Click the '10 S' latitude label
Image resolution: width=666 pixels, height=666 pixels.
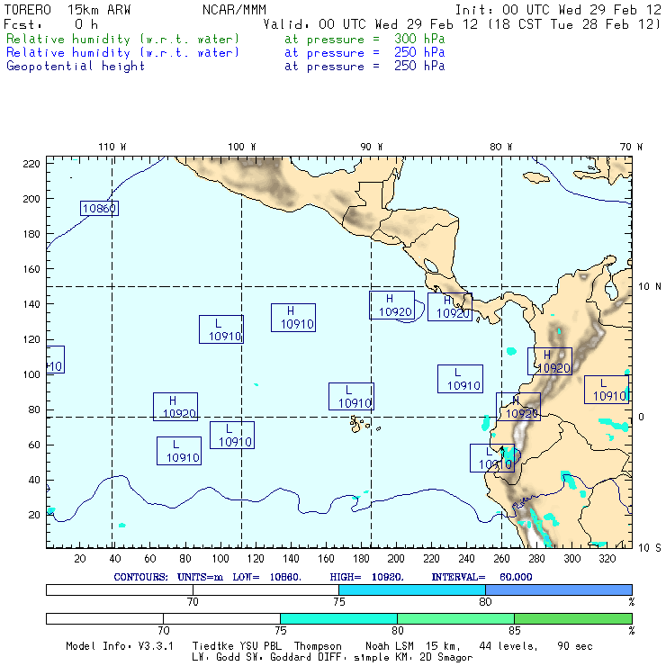tap(650, 548)
